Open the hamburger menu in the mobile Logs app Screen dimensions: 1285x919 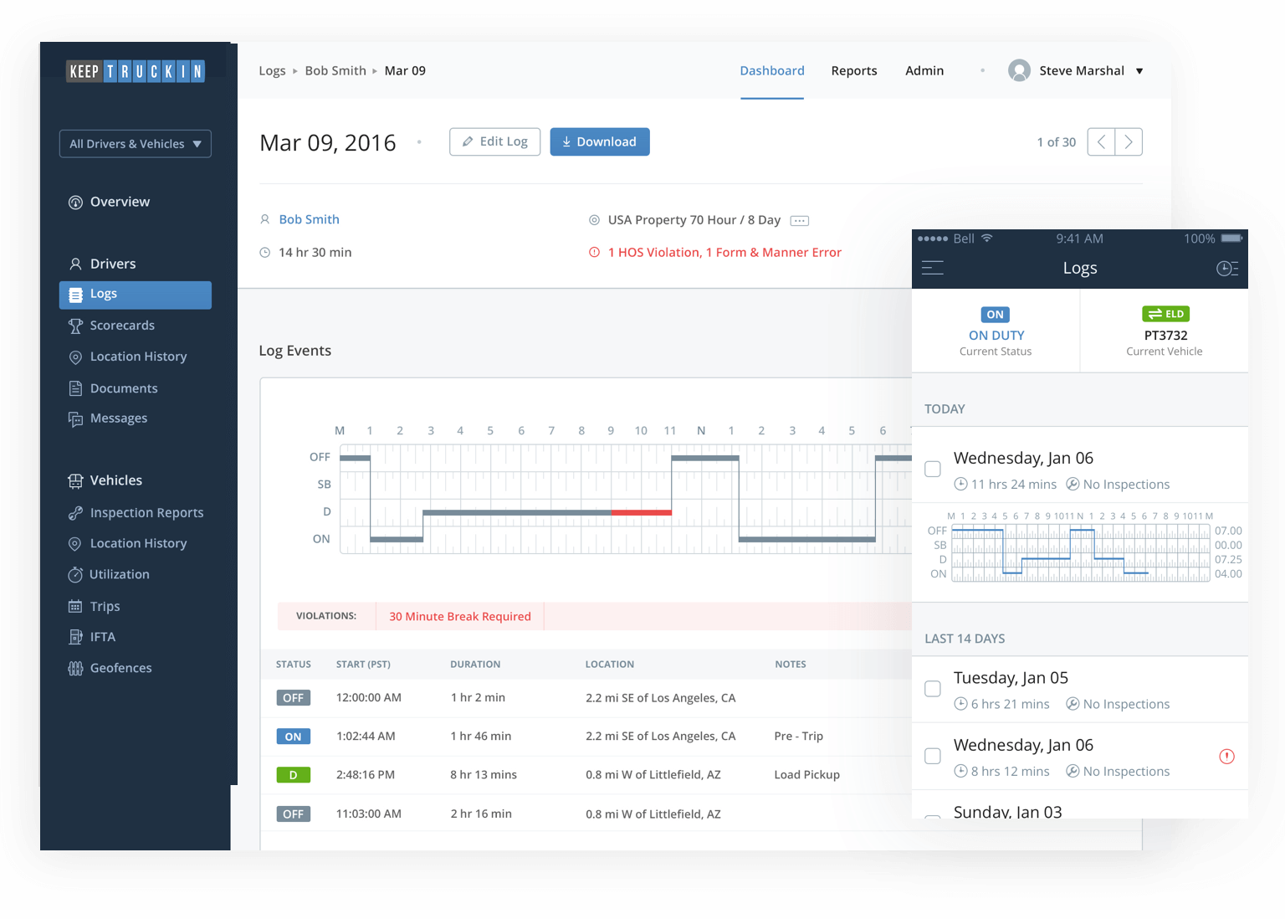933,268
